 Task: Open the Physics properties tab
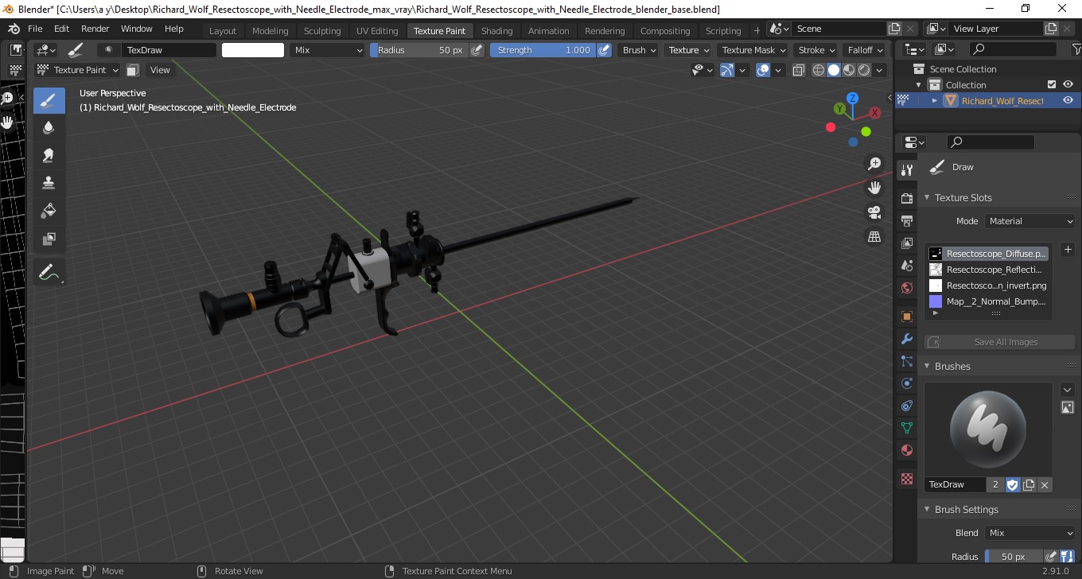906,383
